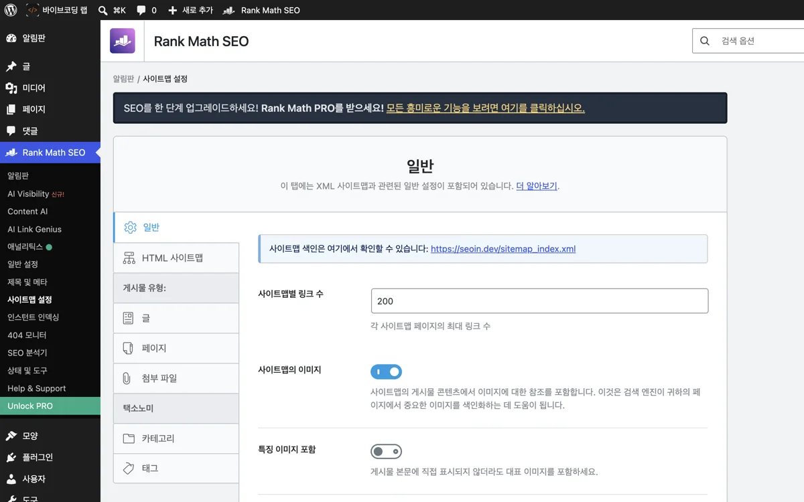Screen dimensions: 804x502
Task: Click the magnifier icon in 검색 옵션 box
Action: click(705, 41)
